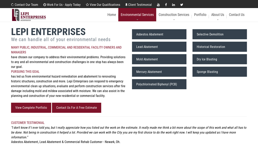Open the LinkedIn icon link
Screen dimensions: 258x145
coord(174,5)
